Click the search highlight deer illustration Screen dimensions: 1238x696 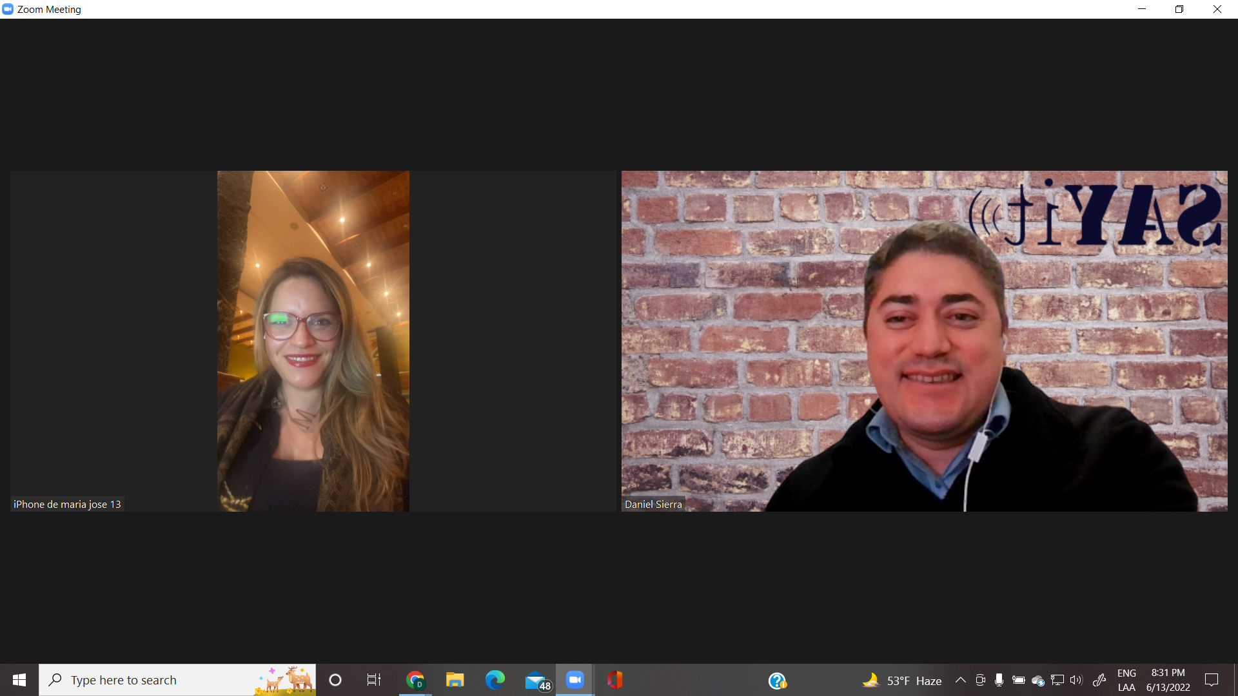pos(284,681)
